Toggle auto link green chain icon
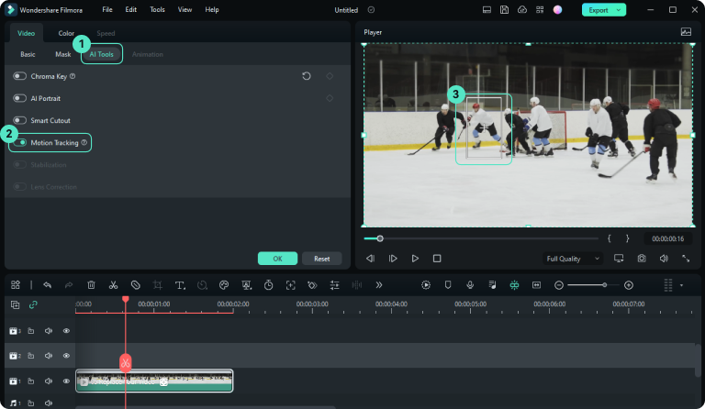This screenshot has height=409, width=705. 33,304
